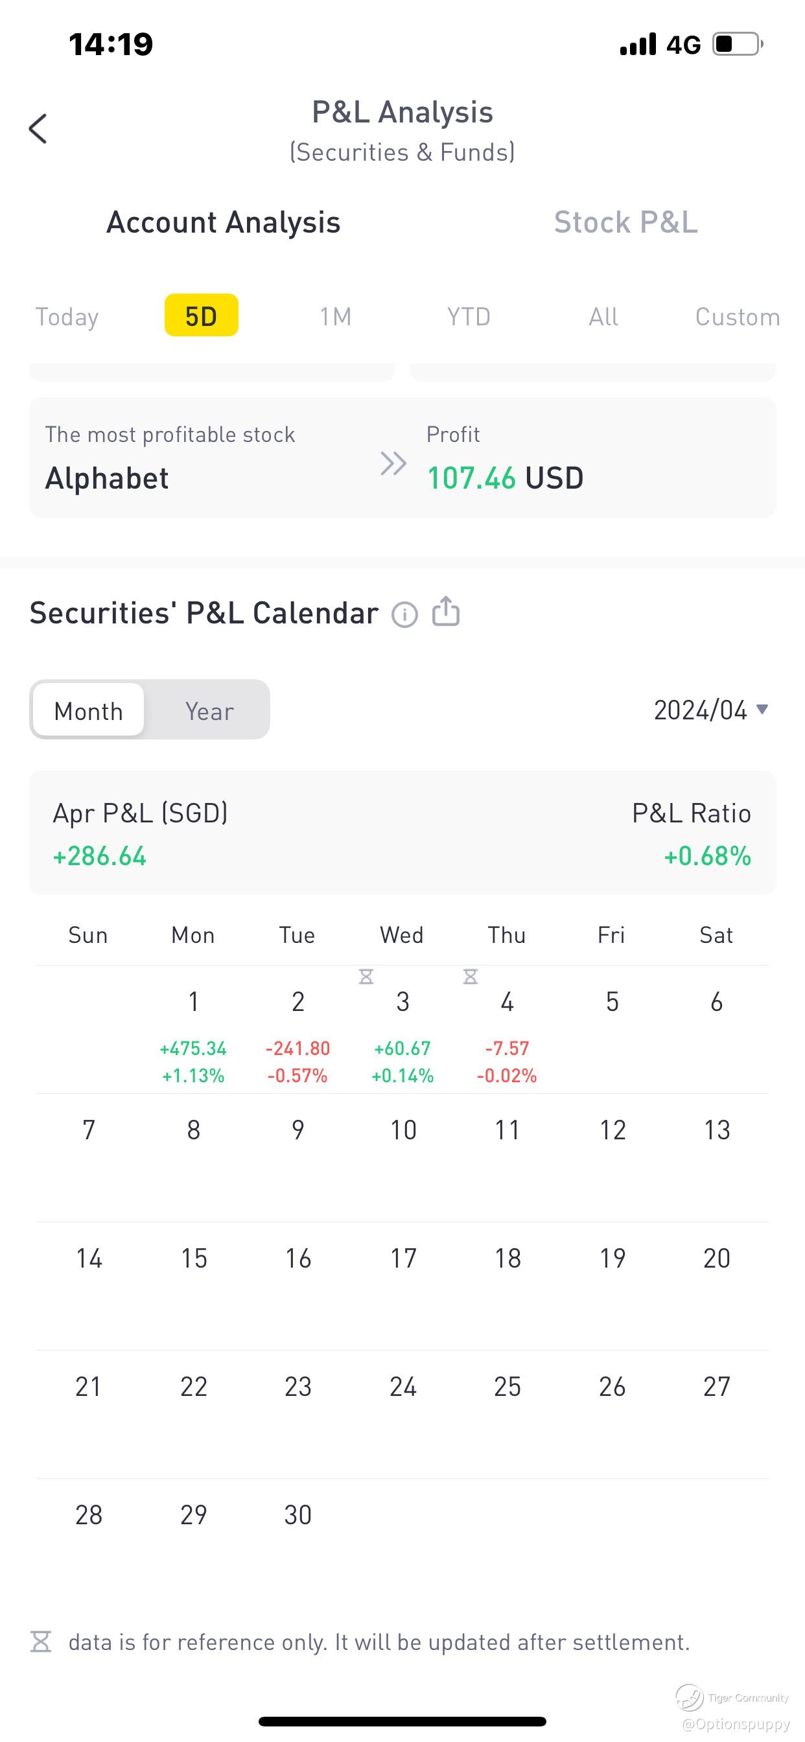Select the YTD time range

(469, 316)
